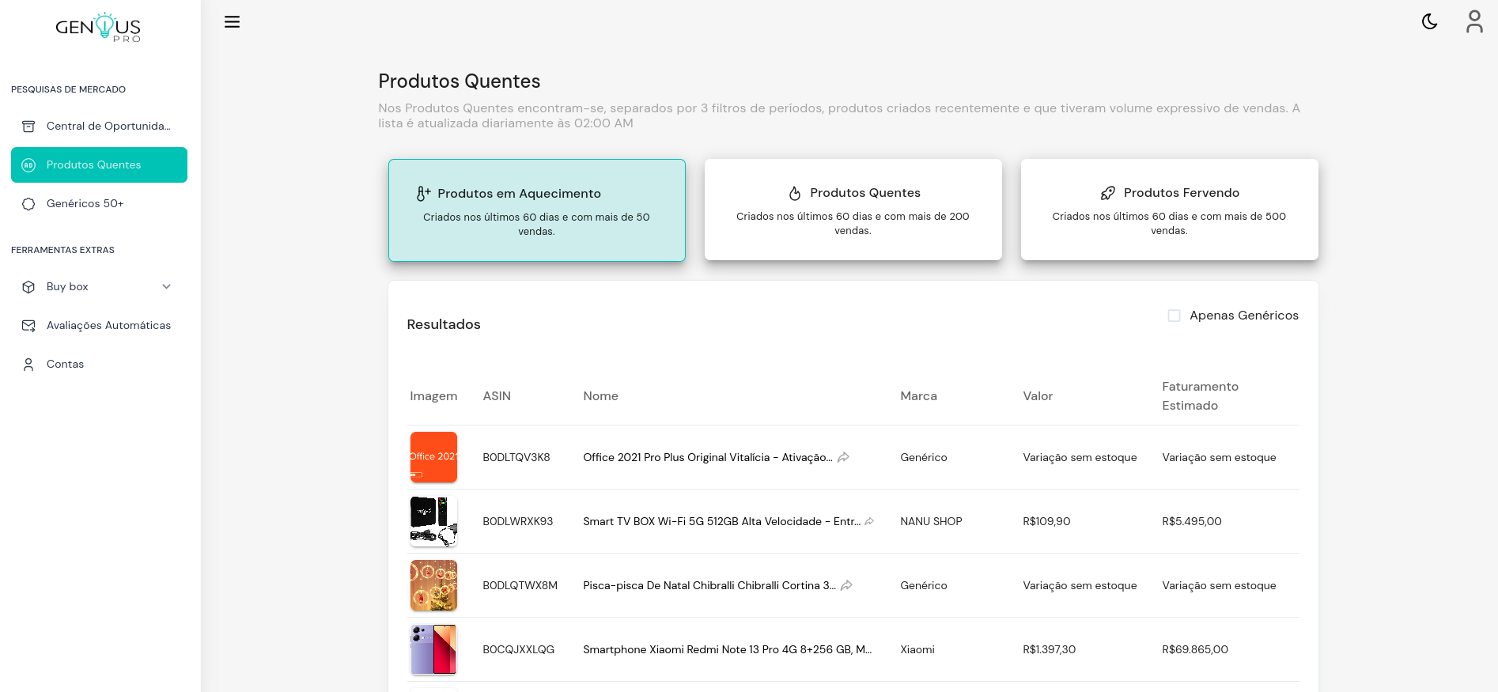The height and width of the screenshot is (692, 1498).
Task: Click the Avaliações Automáticas envelope icon
Action: coord(28,326)
